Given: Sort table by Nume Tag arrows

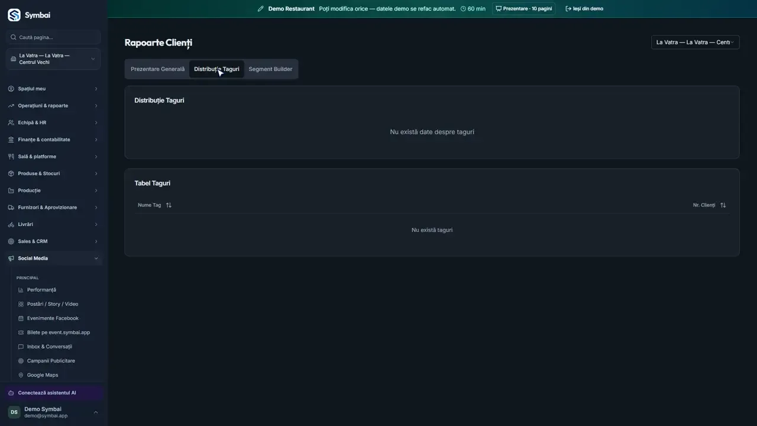Looking at the screenshot, I should point(169,205).
